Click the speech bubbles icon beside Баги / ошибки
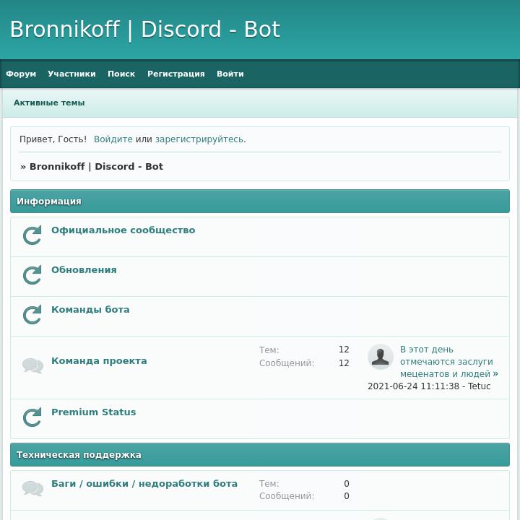This screenshot has height=520, width=520. 32,488
